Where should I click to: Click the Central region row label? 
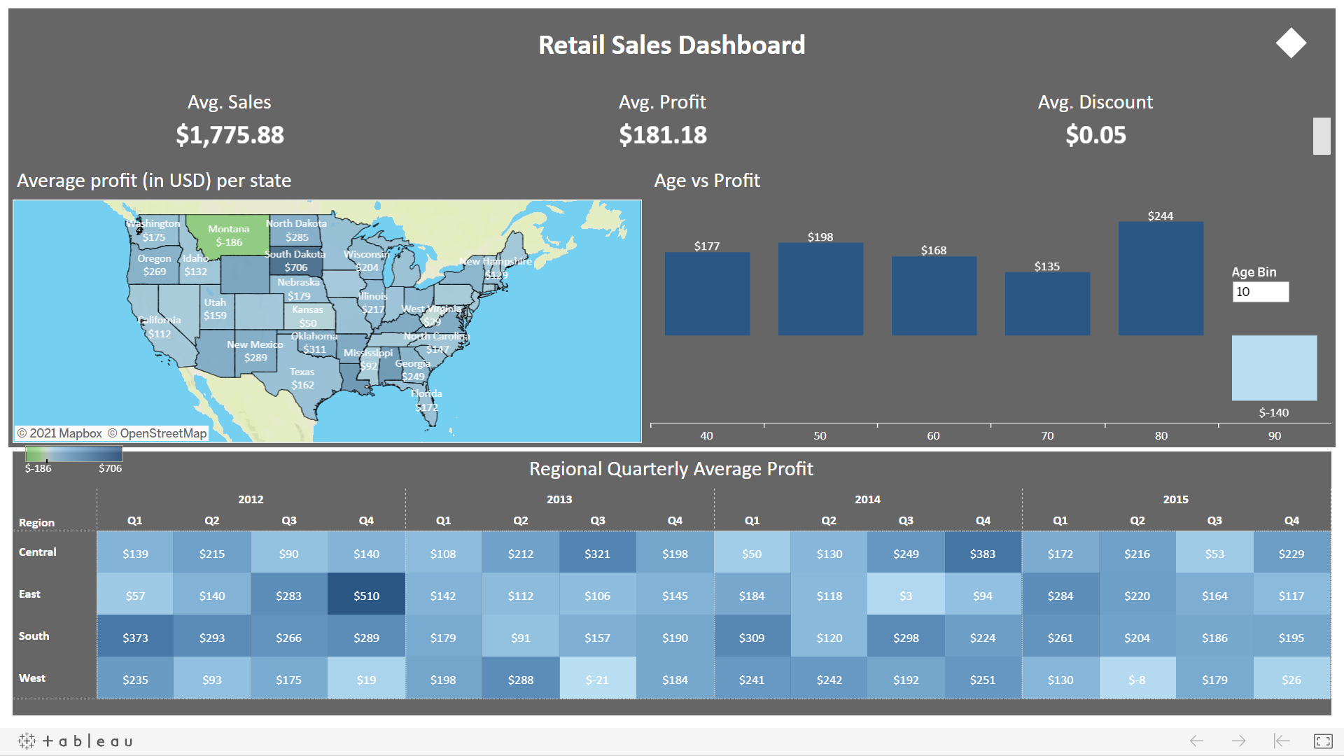(x=38, y=552)
